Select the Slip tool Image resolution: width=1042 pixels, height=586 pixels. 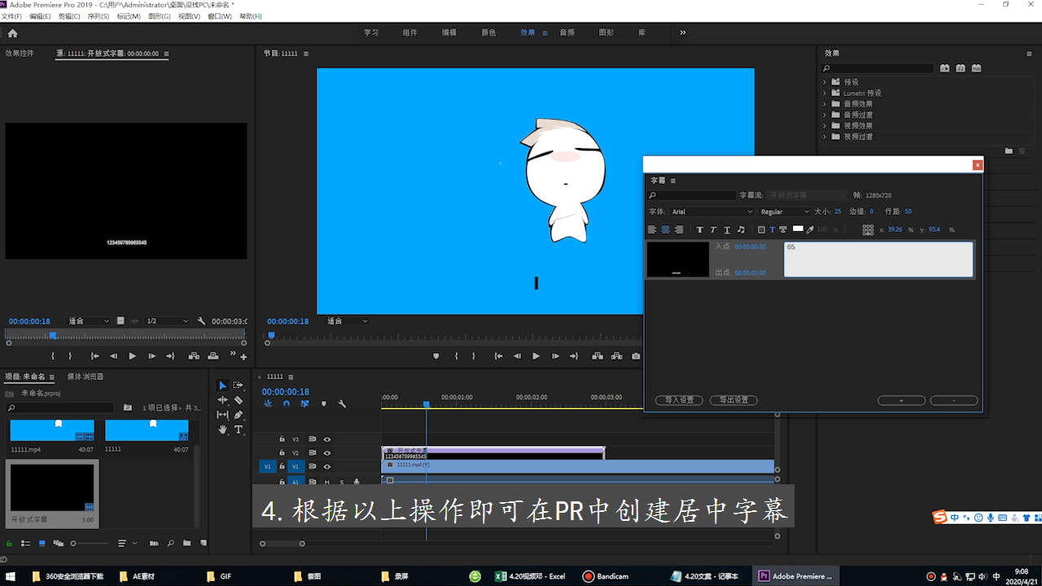222,414
